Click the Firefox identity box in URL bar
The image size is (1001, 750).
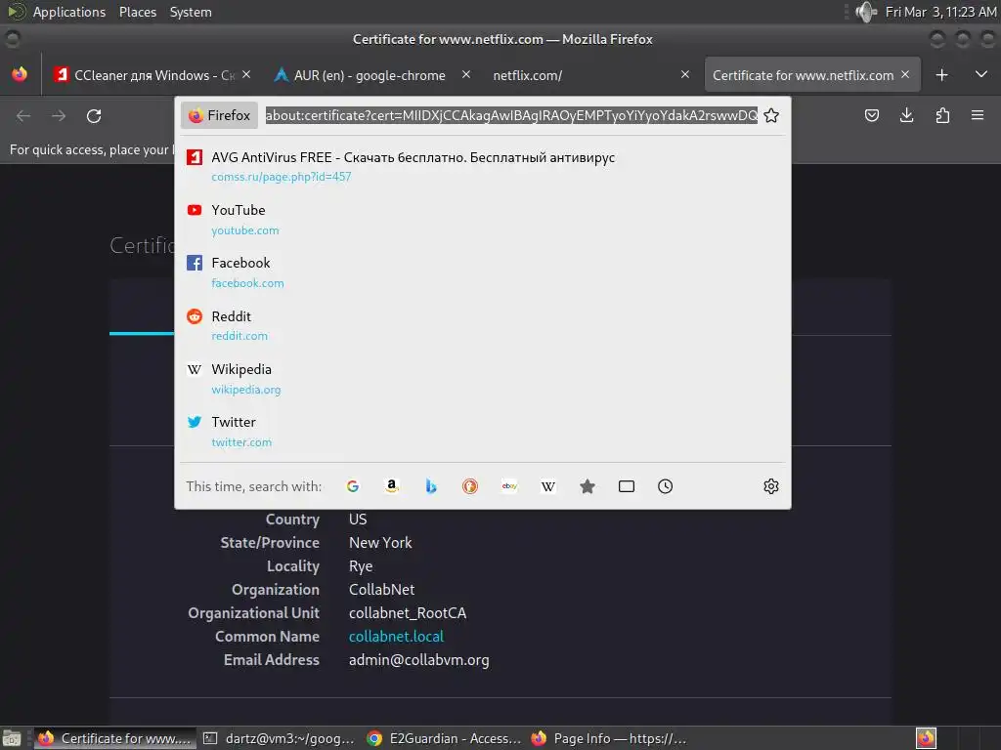[220, 115]
